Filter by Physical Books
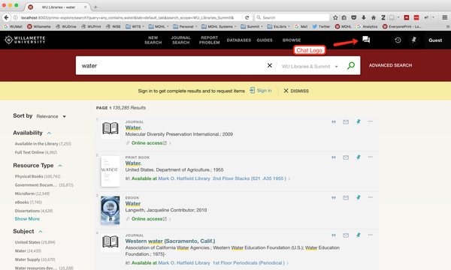The image size is (451, 270). (38, 176)
